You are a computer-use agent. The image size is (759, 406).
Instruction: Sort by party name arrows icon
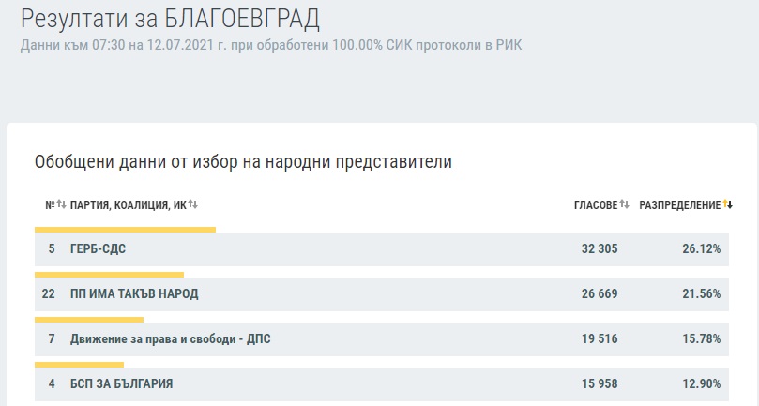[x=192, y=204]
